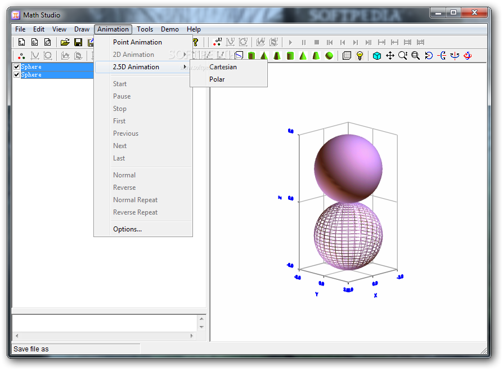Click the magnifier with arrows zoom icon
The width and height of the screenshot is (503, 370).
(403, 56)
